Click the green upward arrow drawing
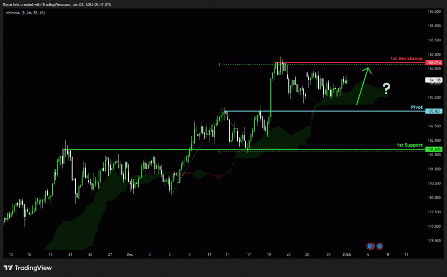This screenshot has height=277, width=447. pos(363,86)
